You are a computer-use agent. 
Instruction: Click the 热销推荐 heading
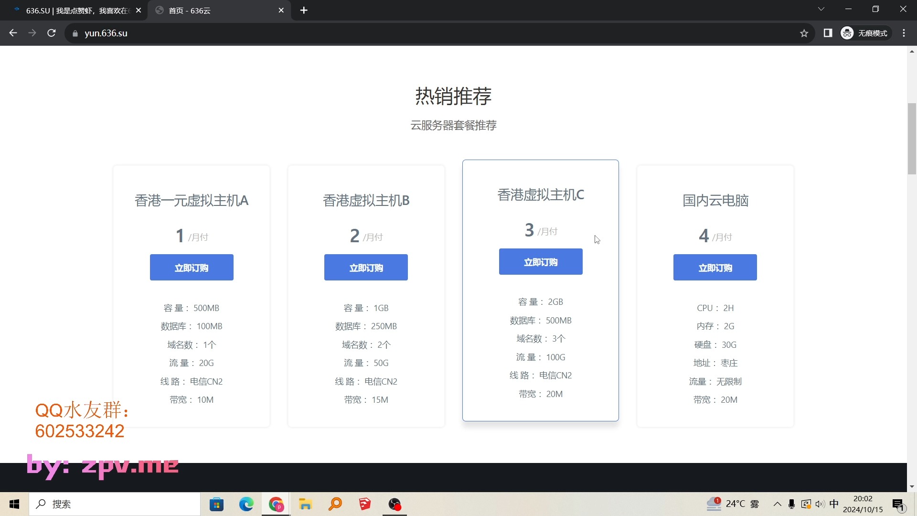pos(453,96)
